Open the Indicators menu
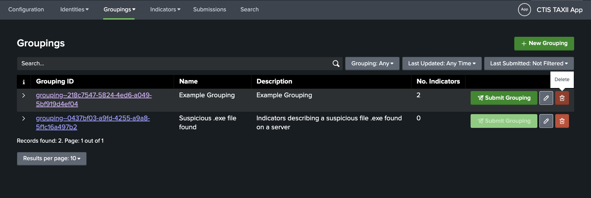The height and width of the screenshot is (198, 591). (165, 10)
